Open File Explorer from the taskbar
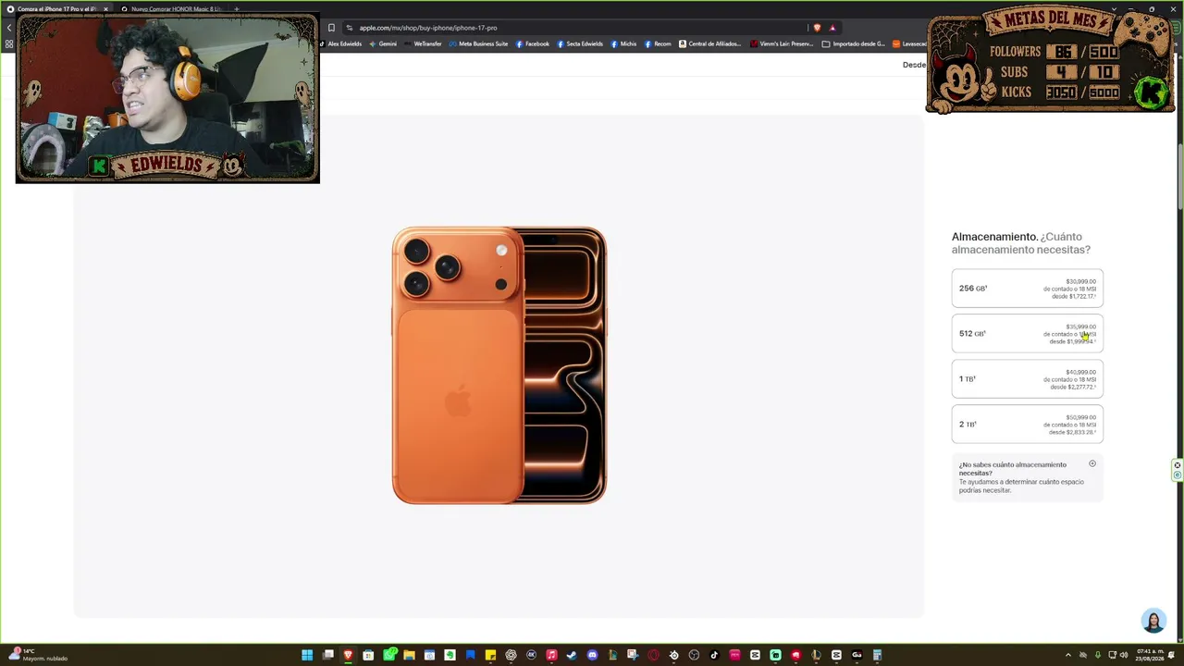 [409, 655]
